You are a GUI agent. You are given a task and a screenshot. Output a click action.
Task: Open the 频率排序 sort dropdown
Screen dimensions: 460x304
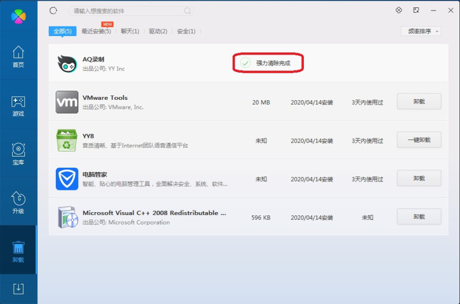tap(421, 31)
